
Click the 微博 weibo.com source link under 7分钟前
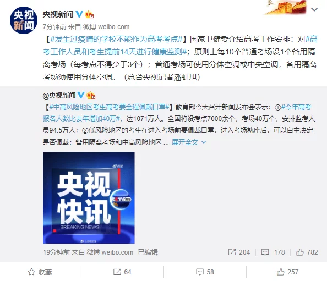pos(106,26)
